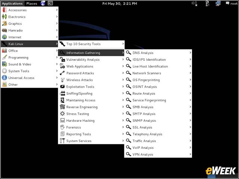
Task: Click the System Tools icon
Action: coord(4,71)
